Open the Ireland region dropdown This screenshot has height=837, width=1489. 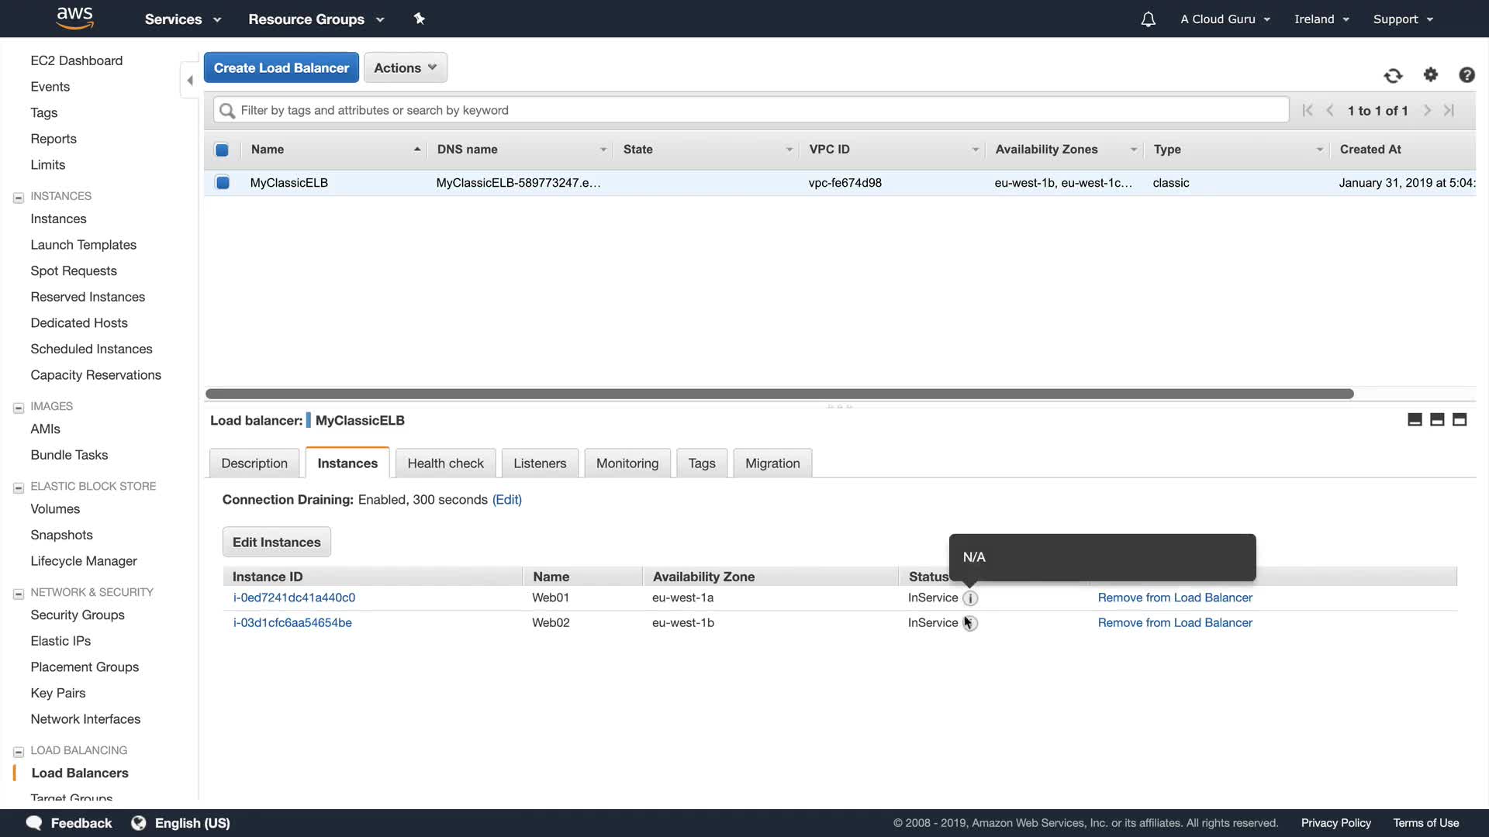point(1321,19)
